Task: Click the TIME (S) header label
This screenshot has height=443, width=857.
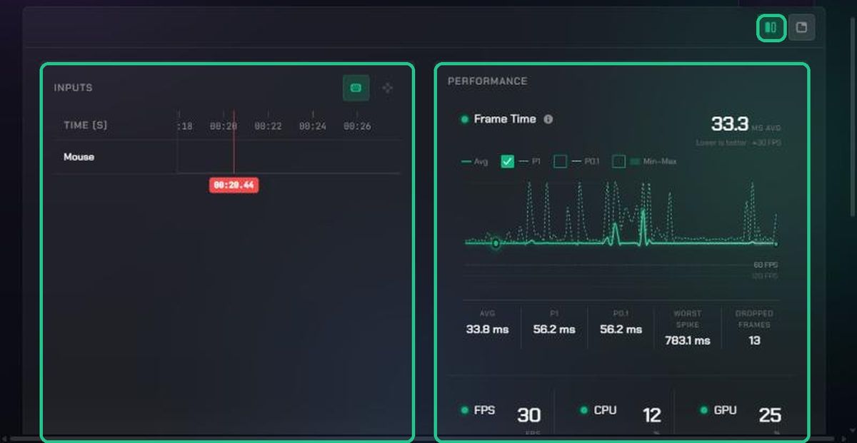Action: click(x=86, y=125)
